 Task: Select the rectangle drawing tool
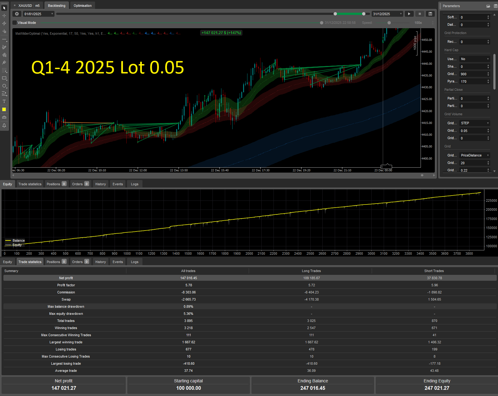[x=4, y=78]
